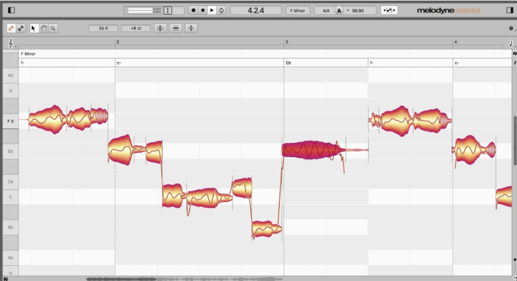Click the quantize time macro icon

pos(175,28)
